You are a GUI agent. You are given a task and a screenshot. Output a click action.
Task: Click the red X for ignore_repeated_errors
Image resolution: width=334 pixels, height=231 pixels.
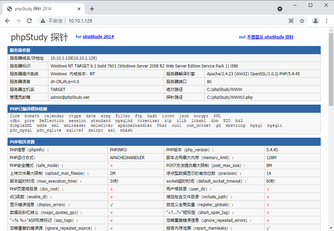click(x=268, y=220)
